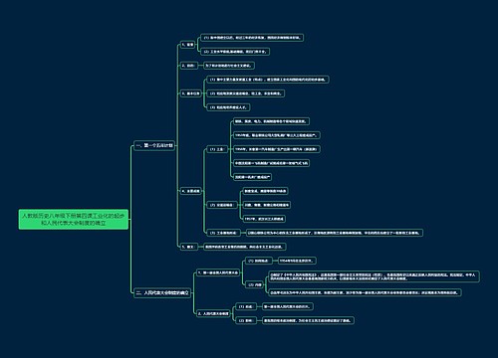The image size is (498, 358).
Task: Select the 一、第一个五年计划 branch node
Action: (x=154, y=145)
